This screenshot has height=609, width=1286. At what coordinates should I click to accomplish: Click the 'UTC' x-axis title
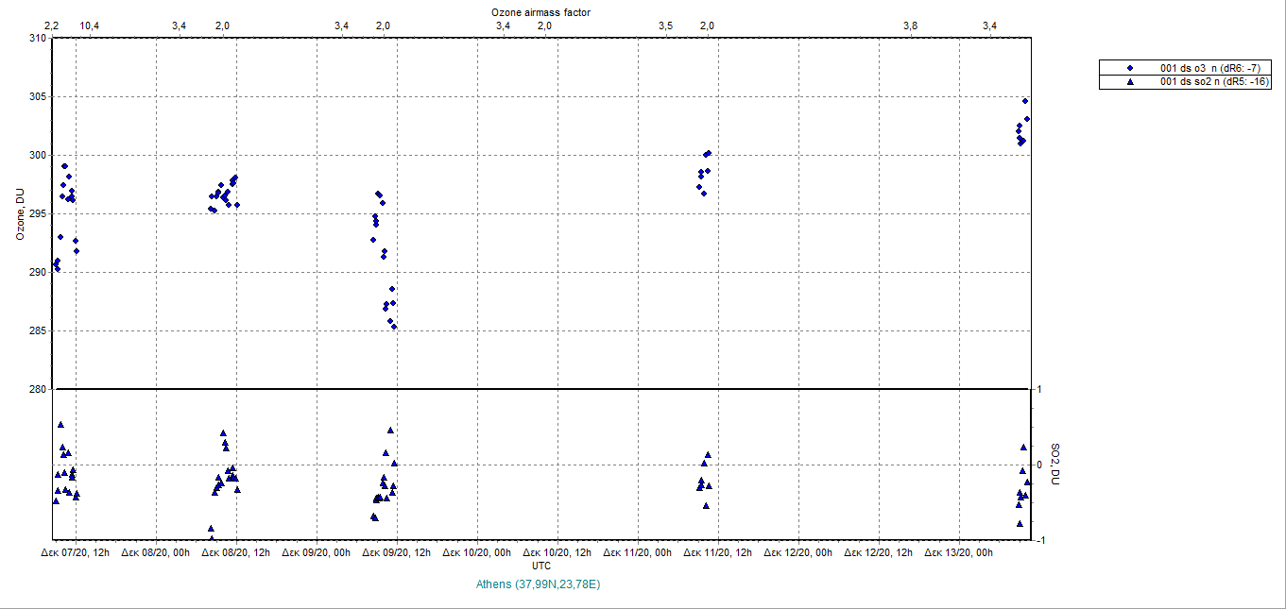pos(541,566)
